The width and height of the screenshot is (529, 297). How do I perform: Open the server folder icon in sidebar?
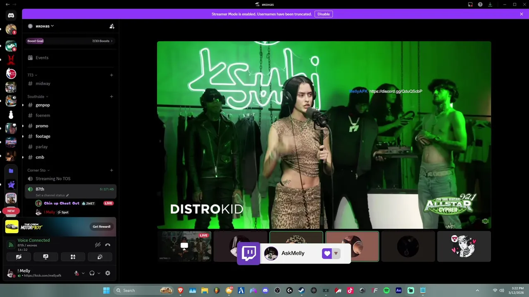pyautogui.click(x=11, y=171)
